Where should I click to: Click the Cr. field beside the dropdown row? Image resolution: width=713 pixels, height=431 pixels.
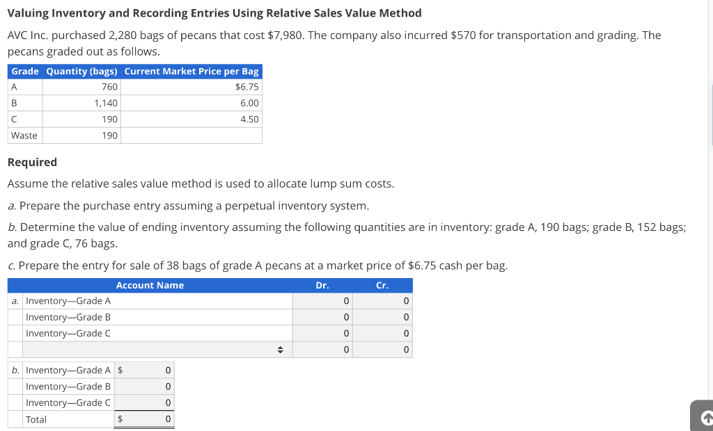(383, 350)
